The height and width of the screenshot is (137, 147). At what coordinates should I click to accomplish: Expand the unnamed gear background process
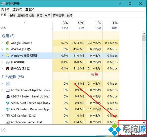[2, 84]
